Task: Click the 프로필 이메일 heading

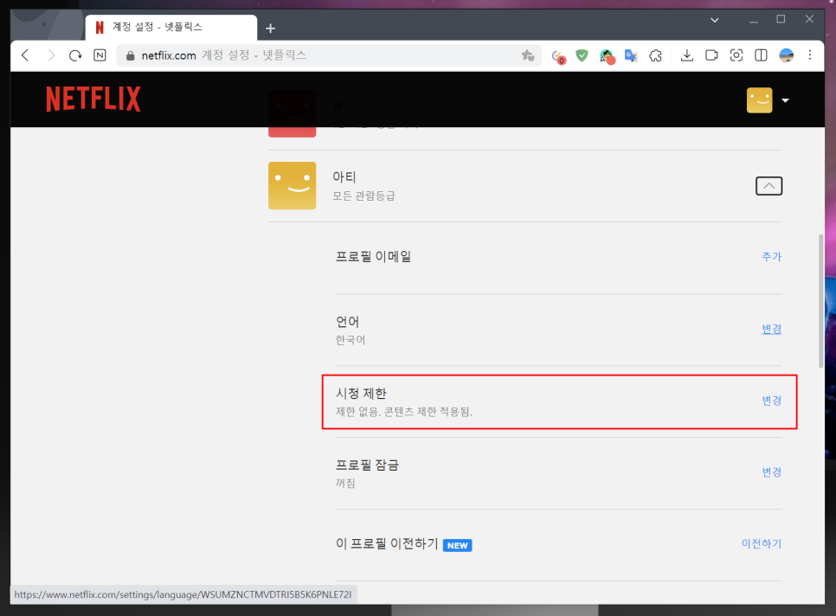Action: pyautogui.click(x=373, y=257)
